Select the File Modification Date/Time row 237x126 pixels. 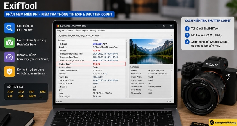coord(91,54)
